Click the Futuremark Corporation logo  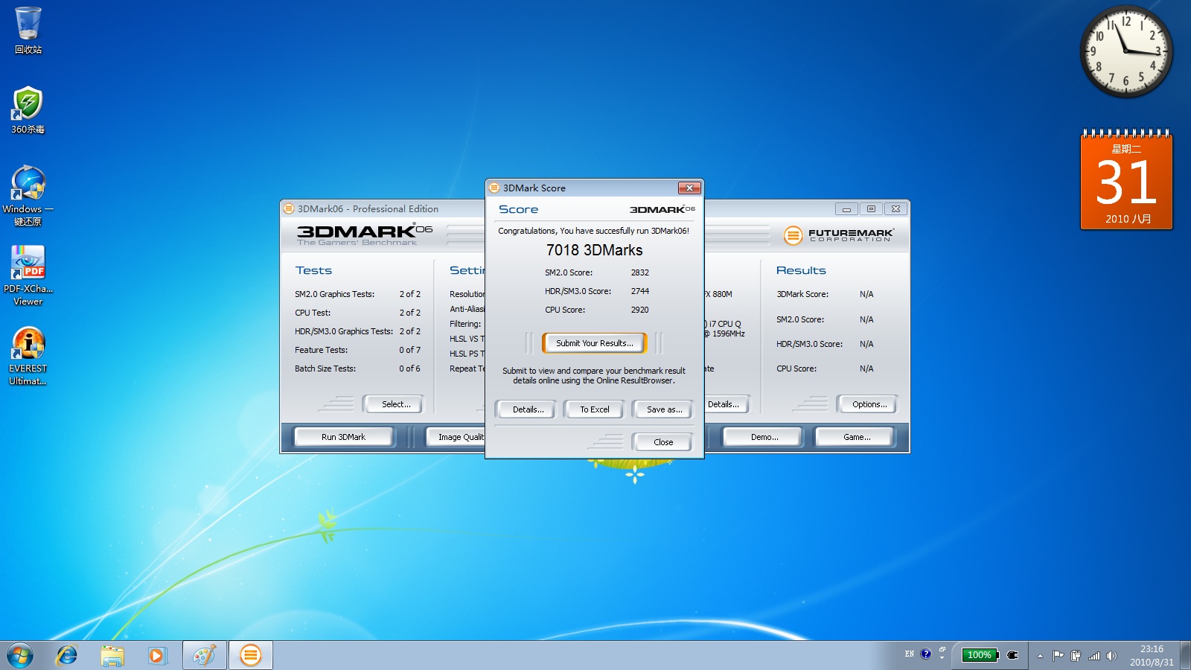[838, 235]
